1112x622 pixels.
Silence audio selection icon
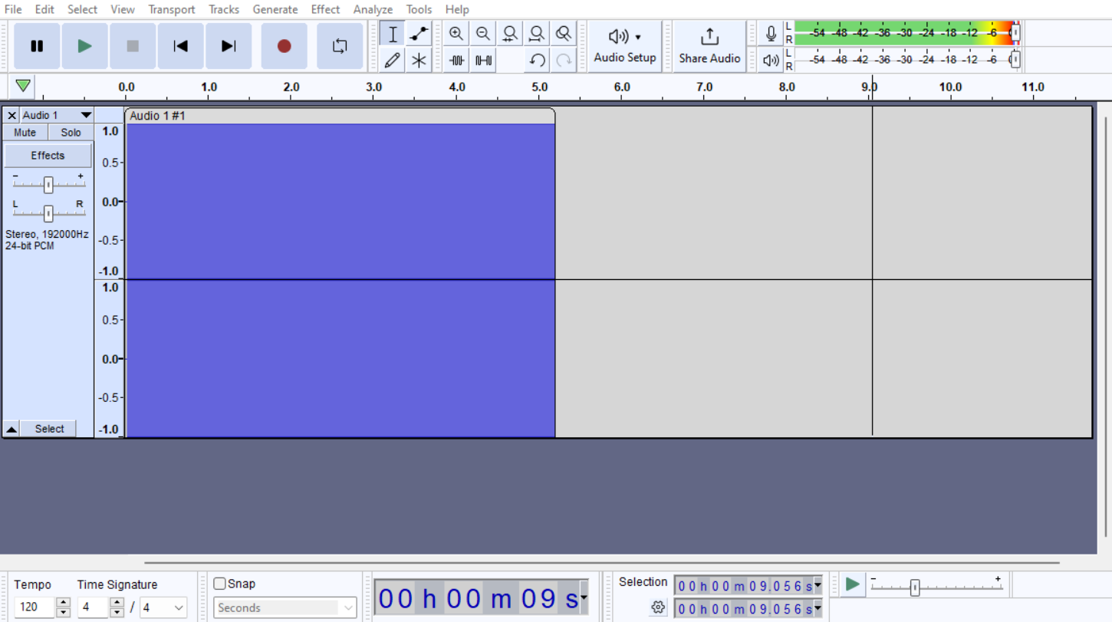point(483,60)
